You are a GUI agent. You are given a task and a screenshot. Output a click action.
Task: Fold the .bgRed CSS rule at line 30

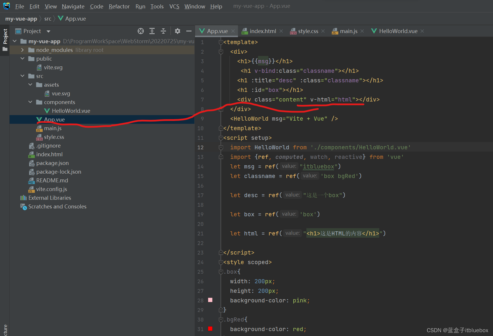coord(221,320)
